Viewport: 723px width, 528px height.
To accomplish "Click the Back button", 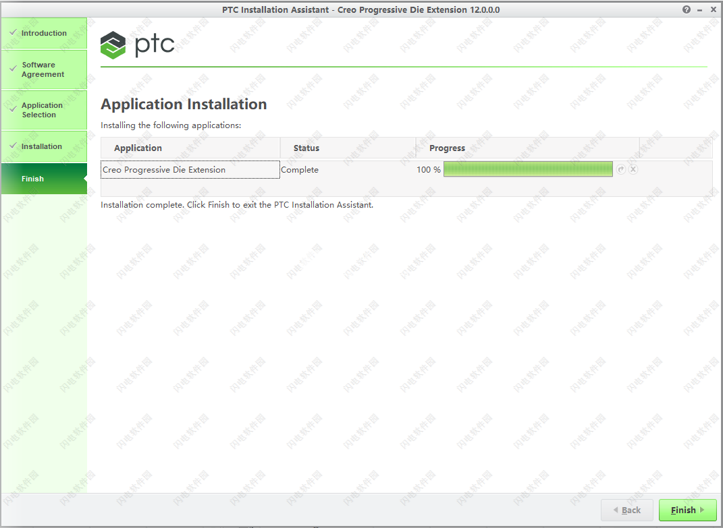I will click(x=627, y=510).
